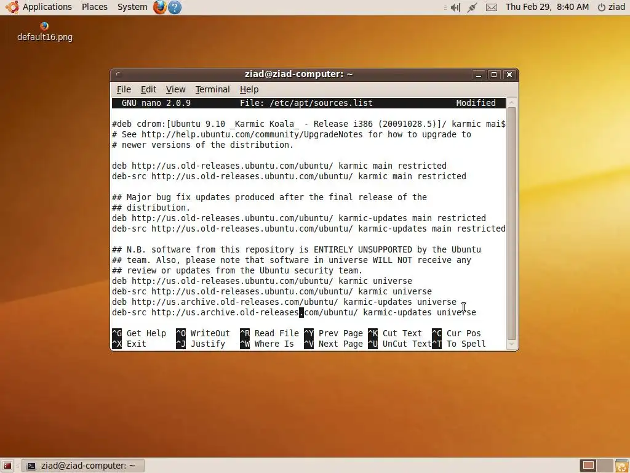Click the '^O WriteOut' shortcut

(203, 333)
